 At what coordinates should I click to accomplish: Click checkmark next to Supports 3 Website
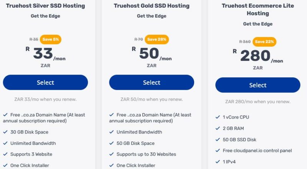pos(5,154)
